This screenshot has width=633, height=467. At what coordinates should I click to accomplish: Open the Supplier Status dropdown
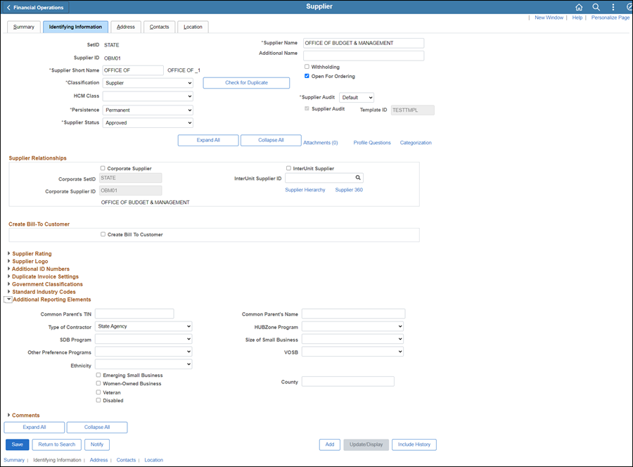pos(148,122)
